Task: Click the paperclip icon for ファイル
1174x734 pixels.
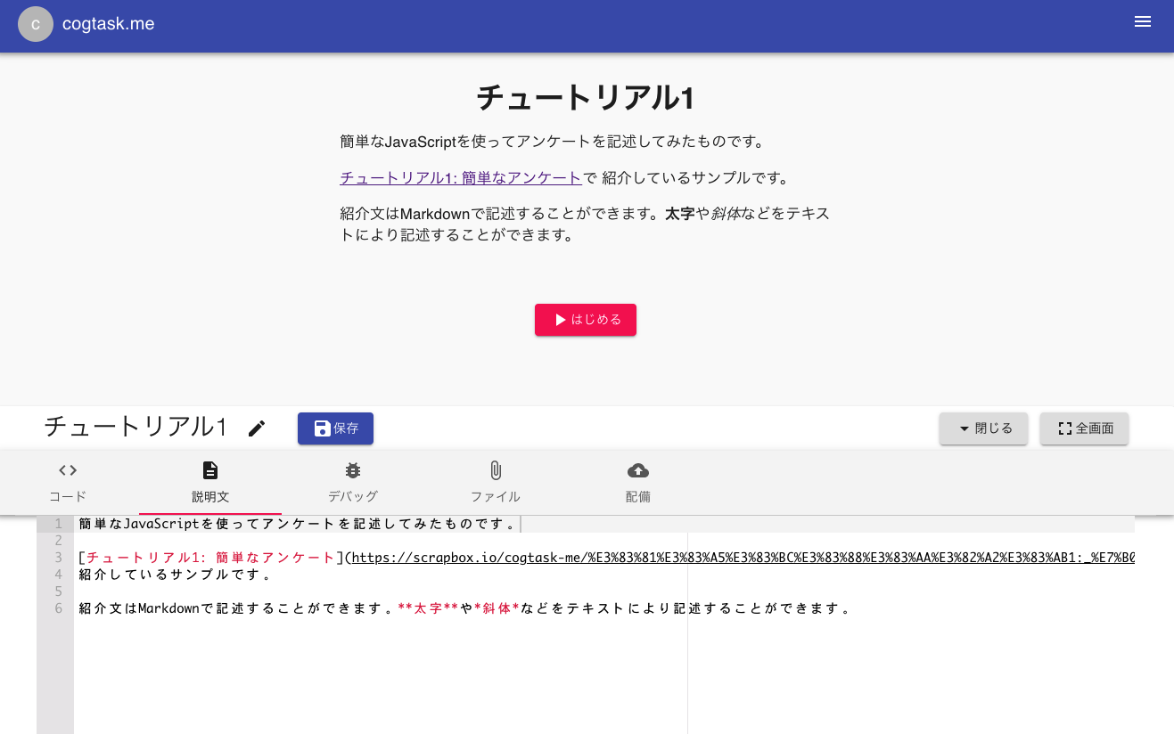Action: coord(496,470)
